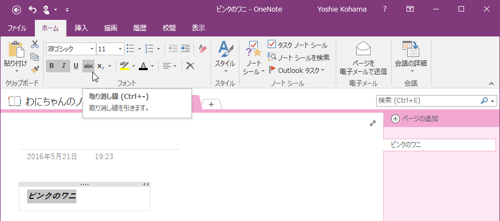Open the ノートシール tags gallery

pos(253,57)
